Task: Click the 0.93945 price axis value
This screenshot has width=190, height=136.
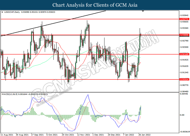Action: coord(184,16)
